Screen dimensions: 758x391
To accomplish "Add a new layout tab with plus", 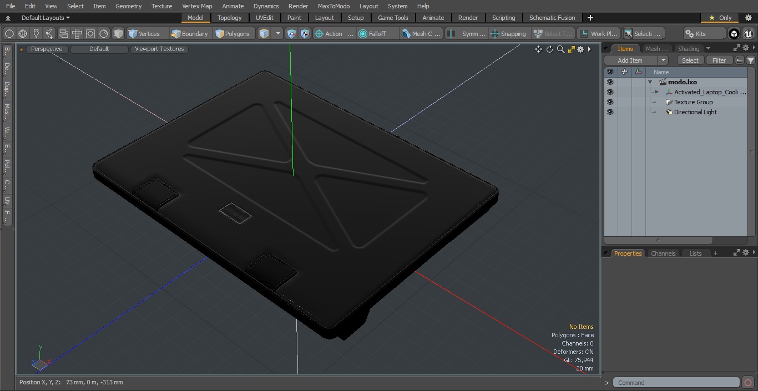I will (x=590, y=18).
